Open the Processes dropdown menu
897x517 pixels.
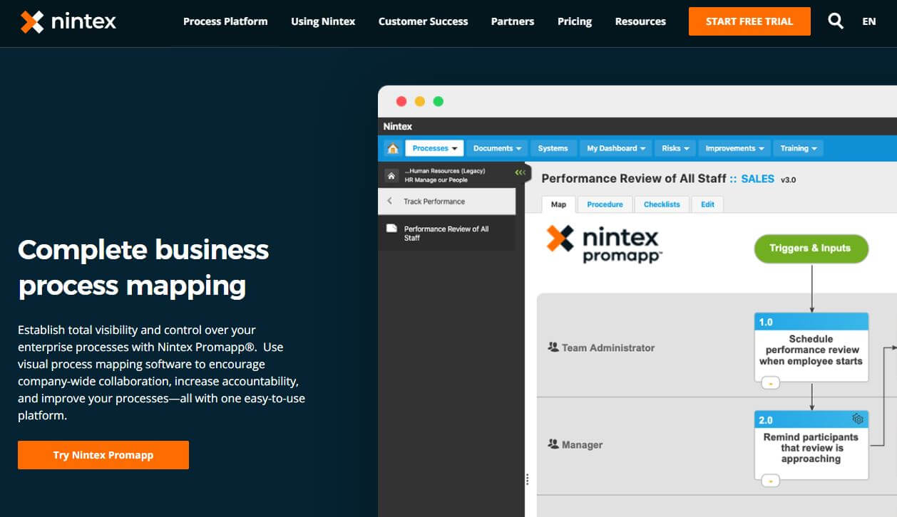coord(434,147)
